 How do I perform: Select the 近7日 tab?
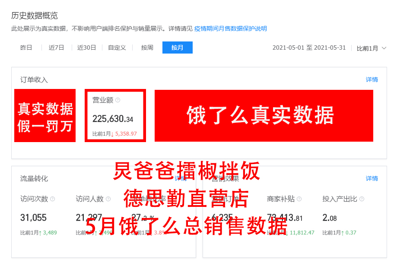56,48
